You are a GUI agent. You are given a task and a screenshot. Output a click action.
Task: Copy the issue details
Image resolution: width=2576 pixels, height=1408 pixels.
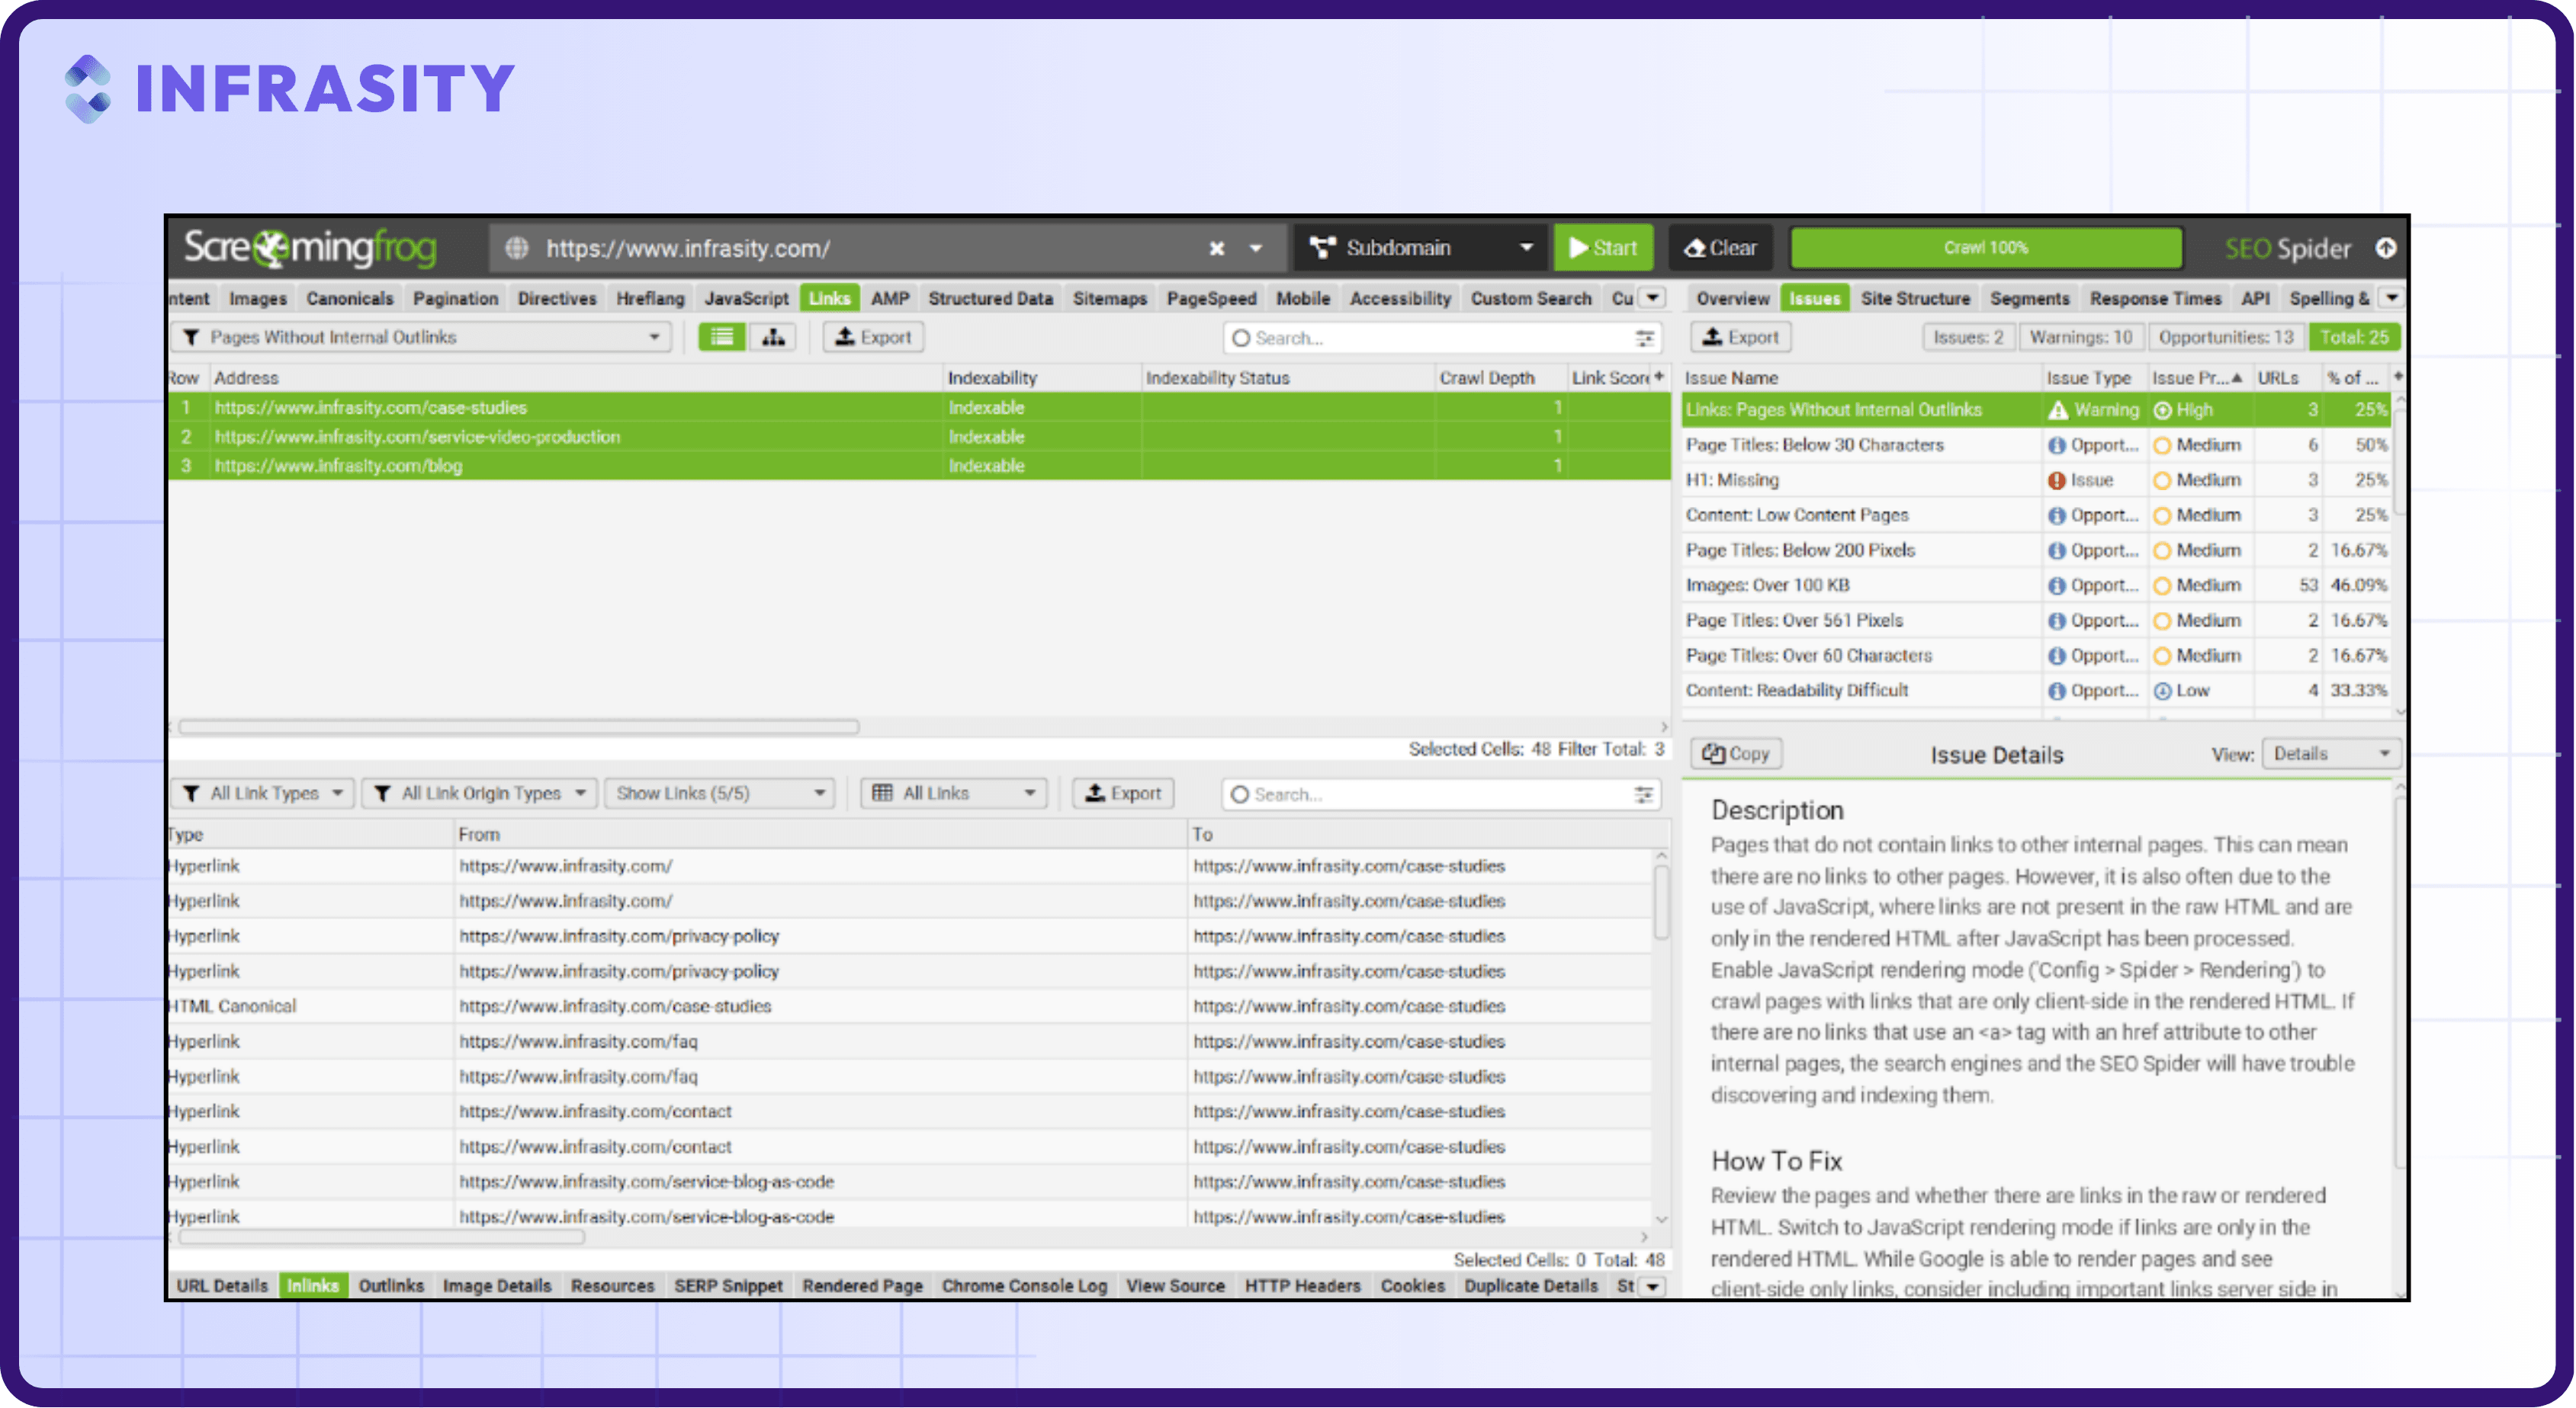[1736, 754]
